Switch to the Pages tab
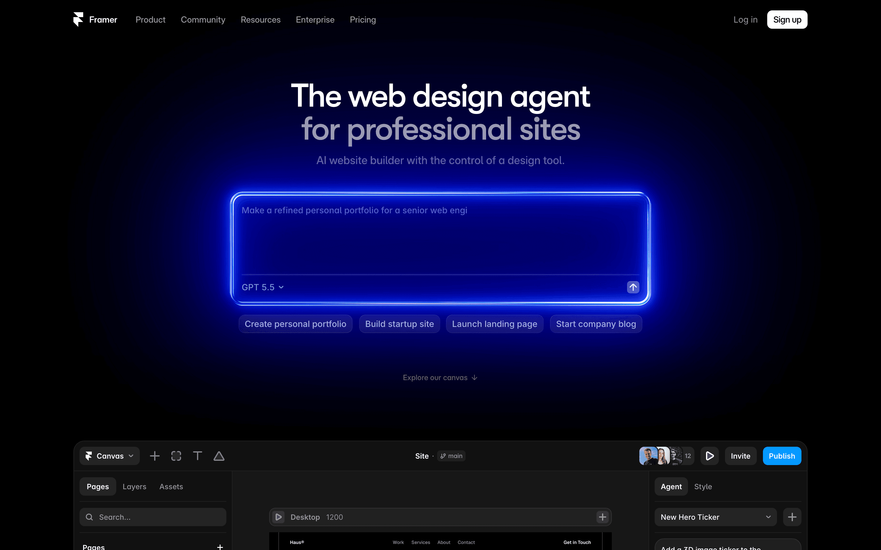 pos(98,486)
